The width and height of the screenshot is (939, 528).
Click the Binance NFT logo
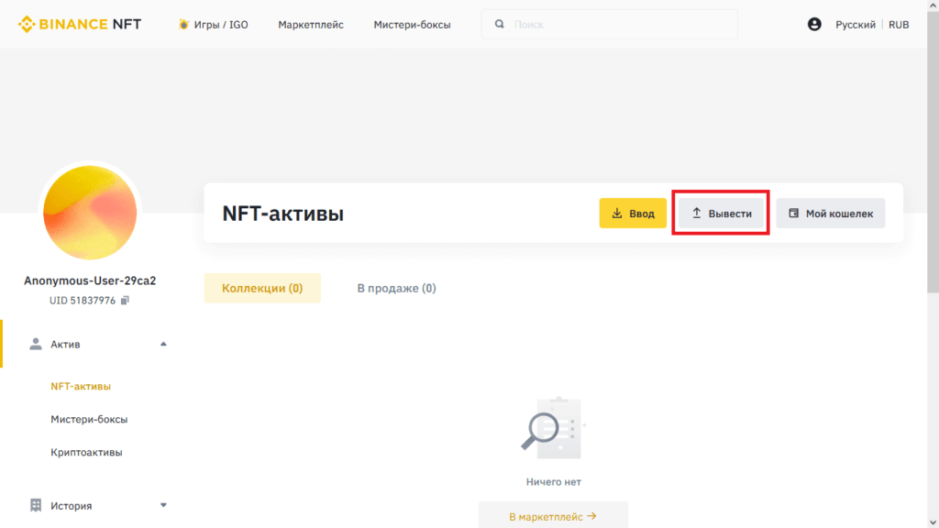(x=80, y=25)
